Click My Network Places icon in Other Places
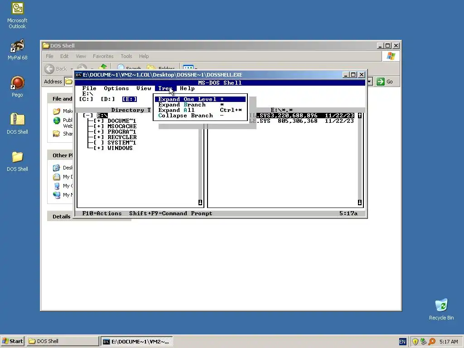This screenshot has height=348, width=464. [x=57, y=195]
